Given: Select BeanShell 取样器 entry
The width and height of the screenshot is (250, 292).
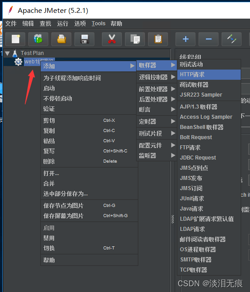Looking at the screenshot, I should [209, 127].
